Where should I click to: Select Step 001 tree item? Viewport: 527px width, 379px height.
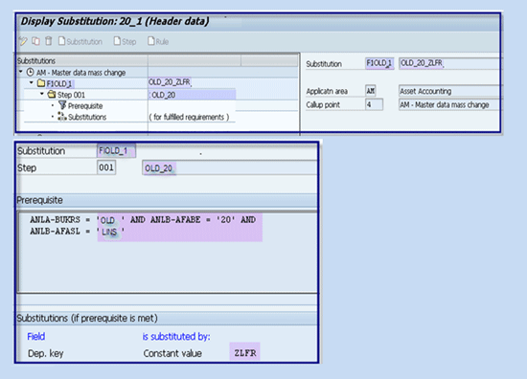(x=71, y=95)
